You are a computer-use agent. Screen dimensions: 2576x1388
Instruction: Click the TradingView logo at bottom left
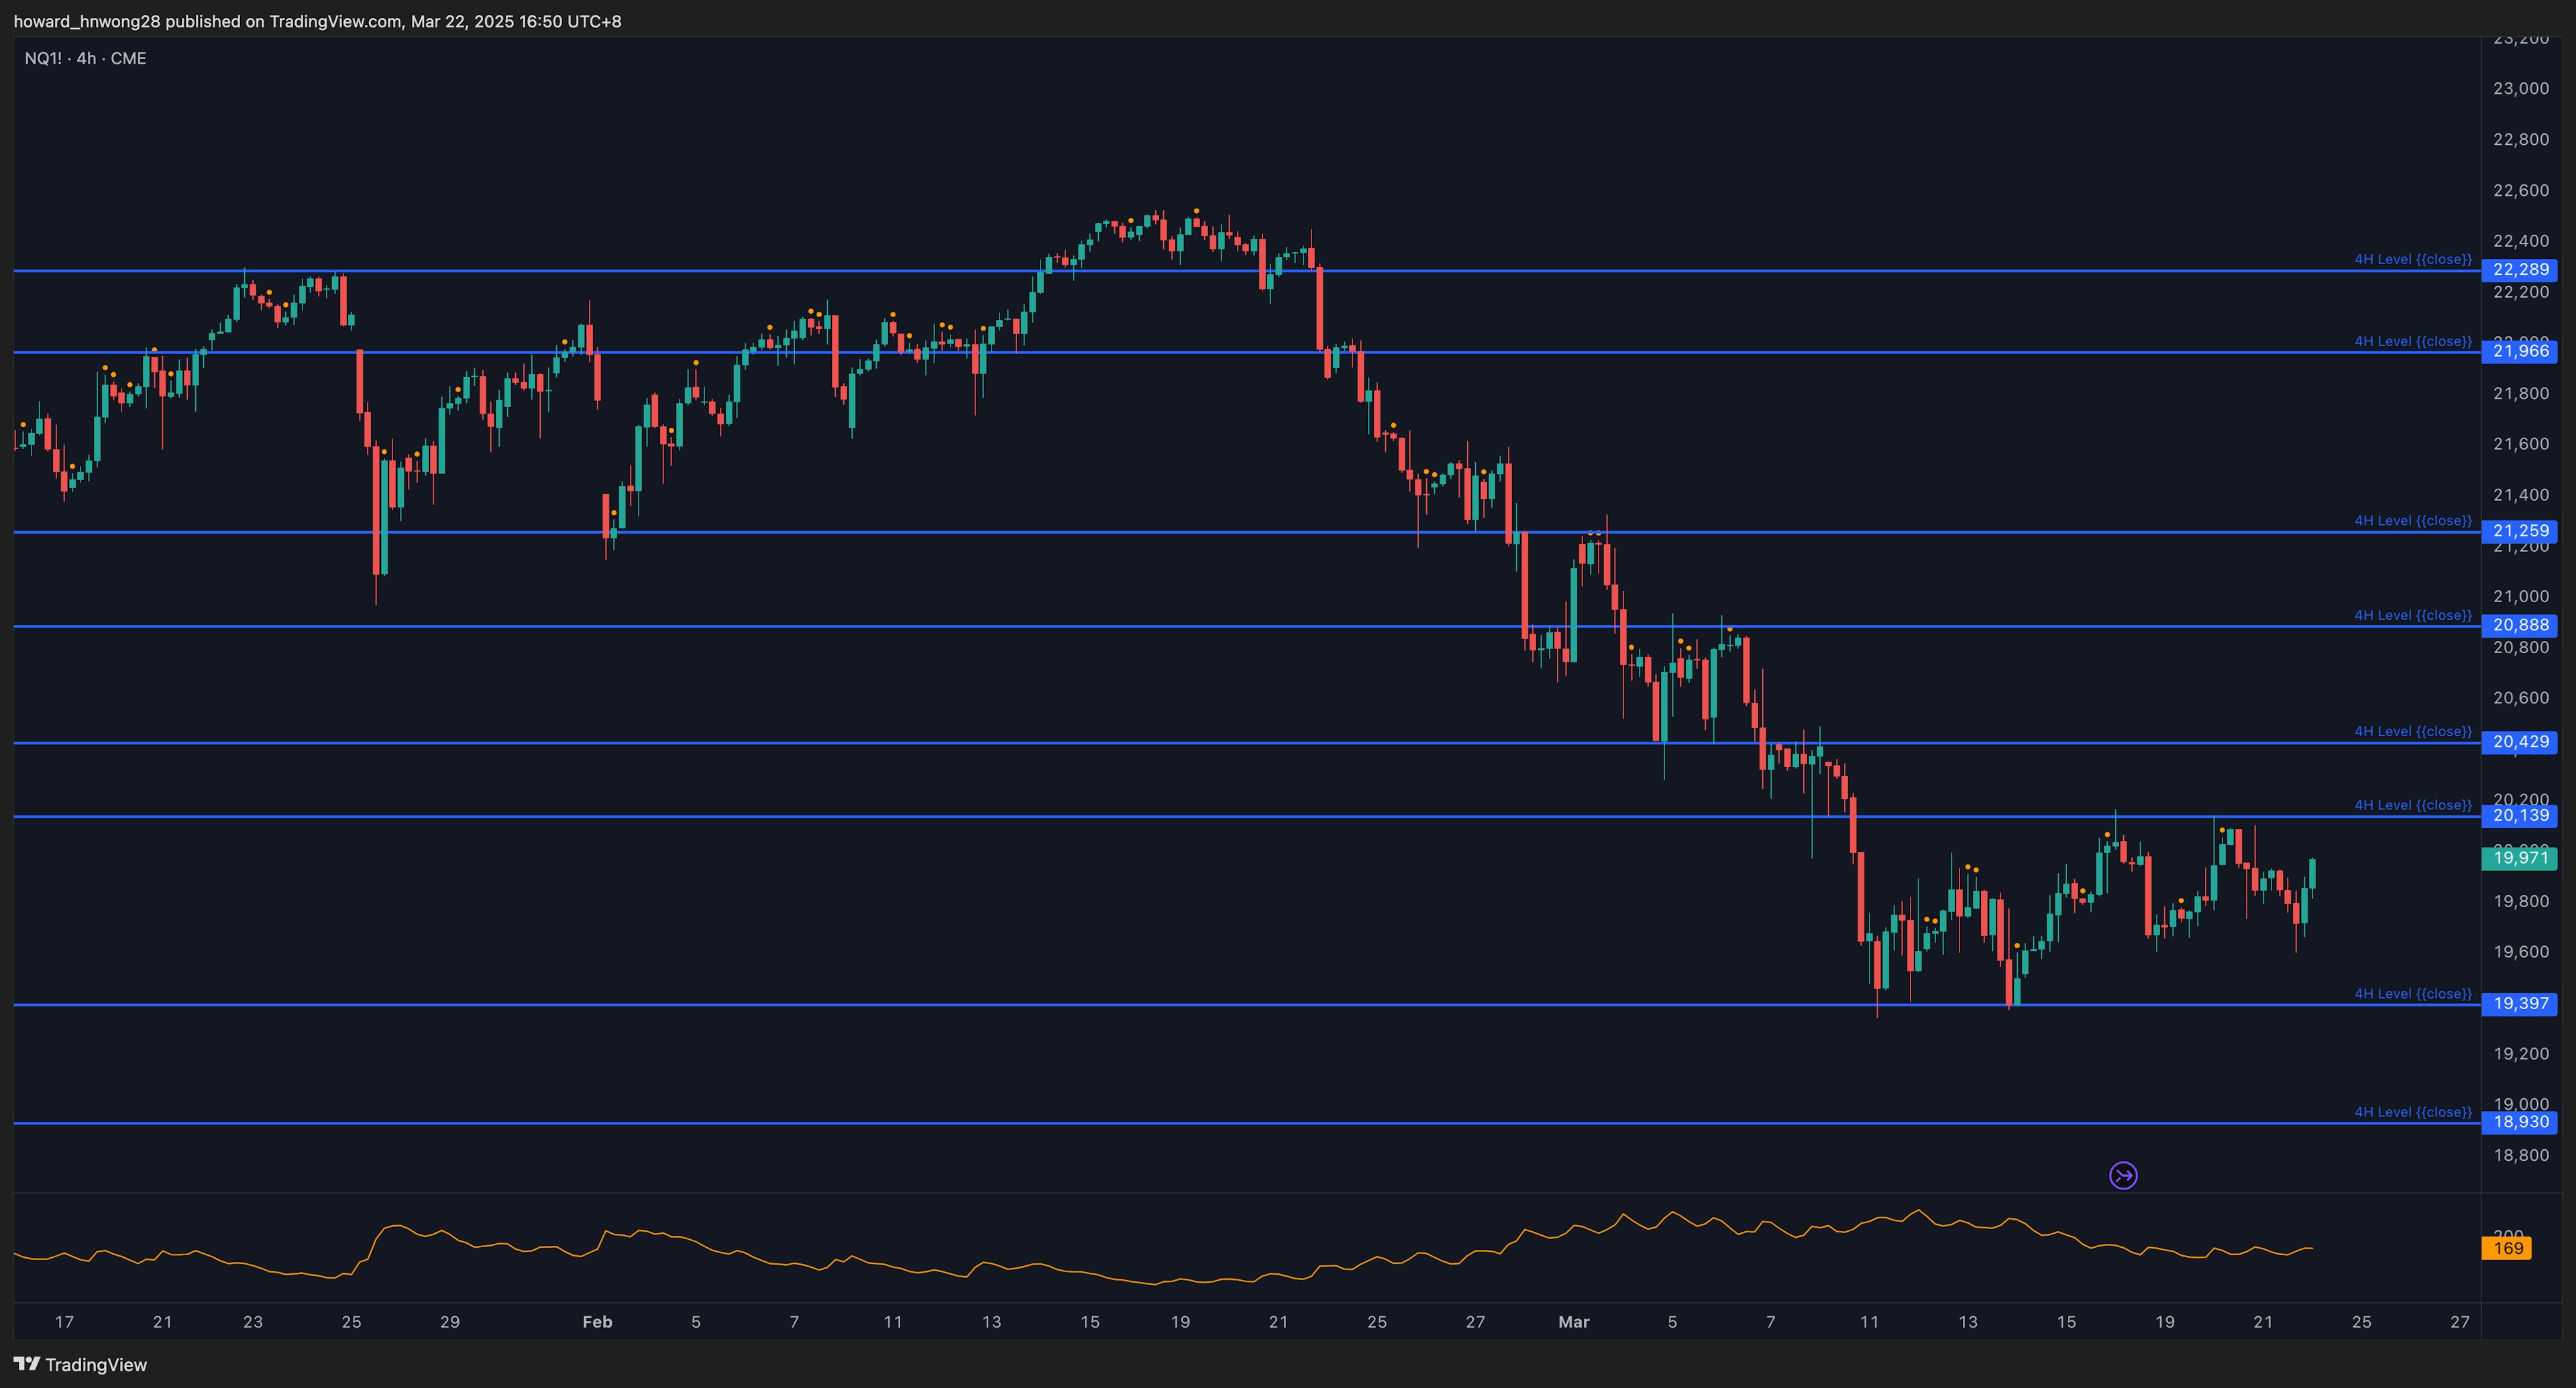pyautogui.click(x=85, y=1364)
